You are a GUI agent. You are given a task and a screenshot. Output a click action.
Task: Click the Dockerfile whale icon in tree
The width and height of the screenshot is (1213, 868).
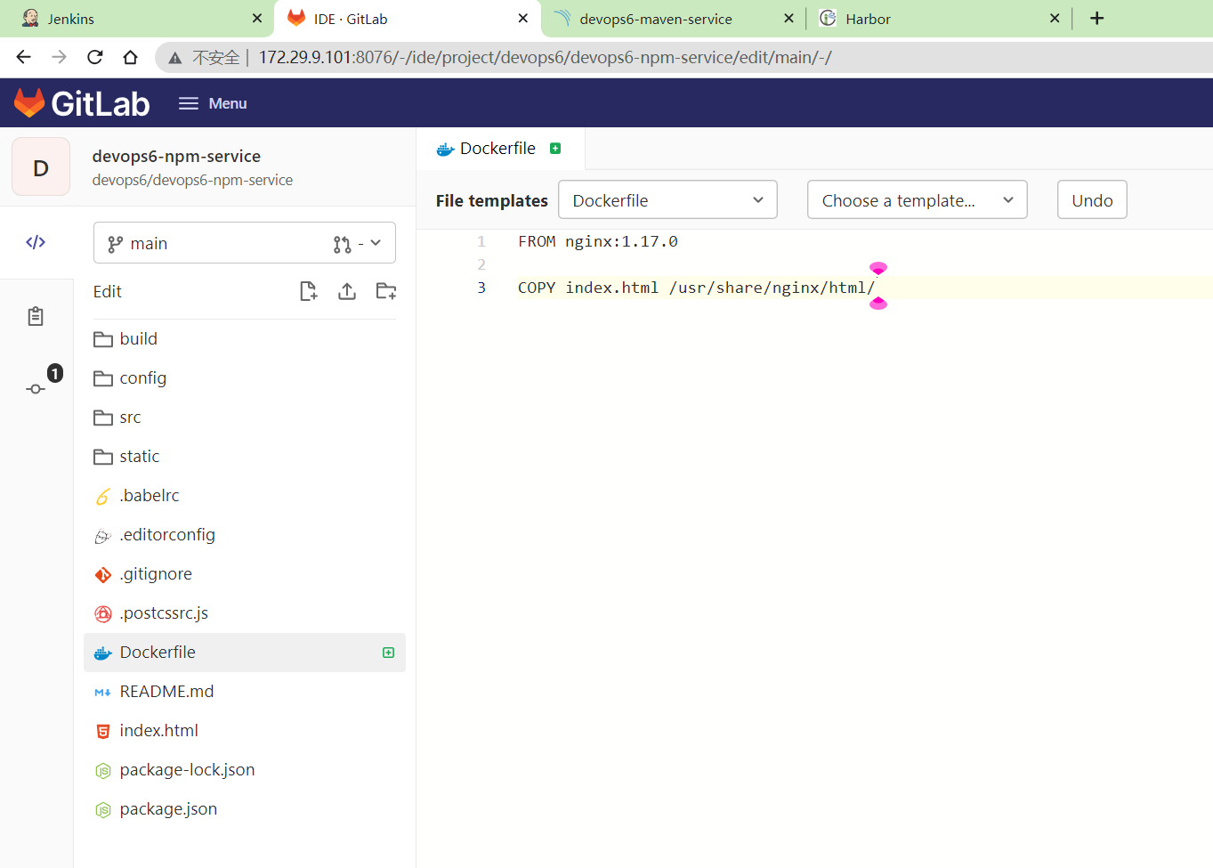tap(103, 653)
